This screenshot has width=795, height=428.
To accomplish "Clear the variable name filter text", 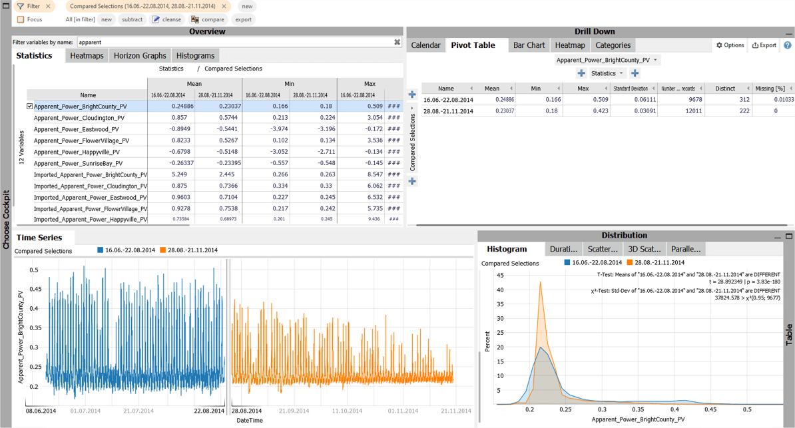I will [x=397, y=42].
